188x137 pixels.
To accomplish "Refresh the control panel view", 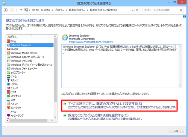I will coord(137,10).
